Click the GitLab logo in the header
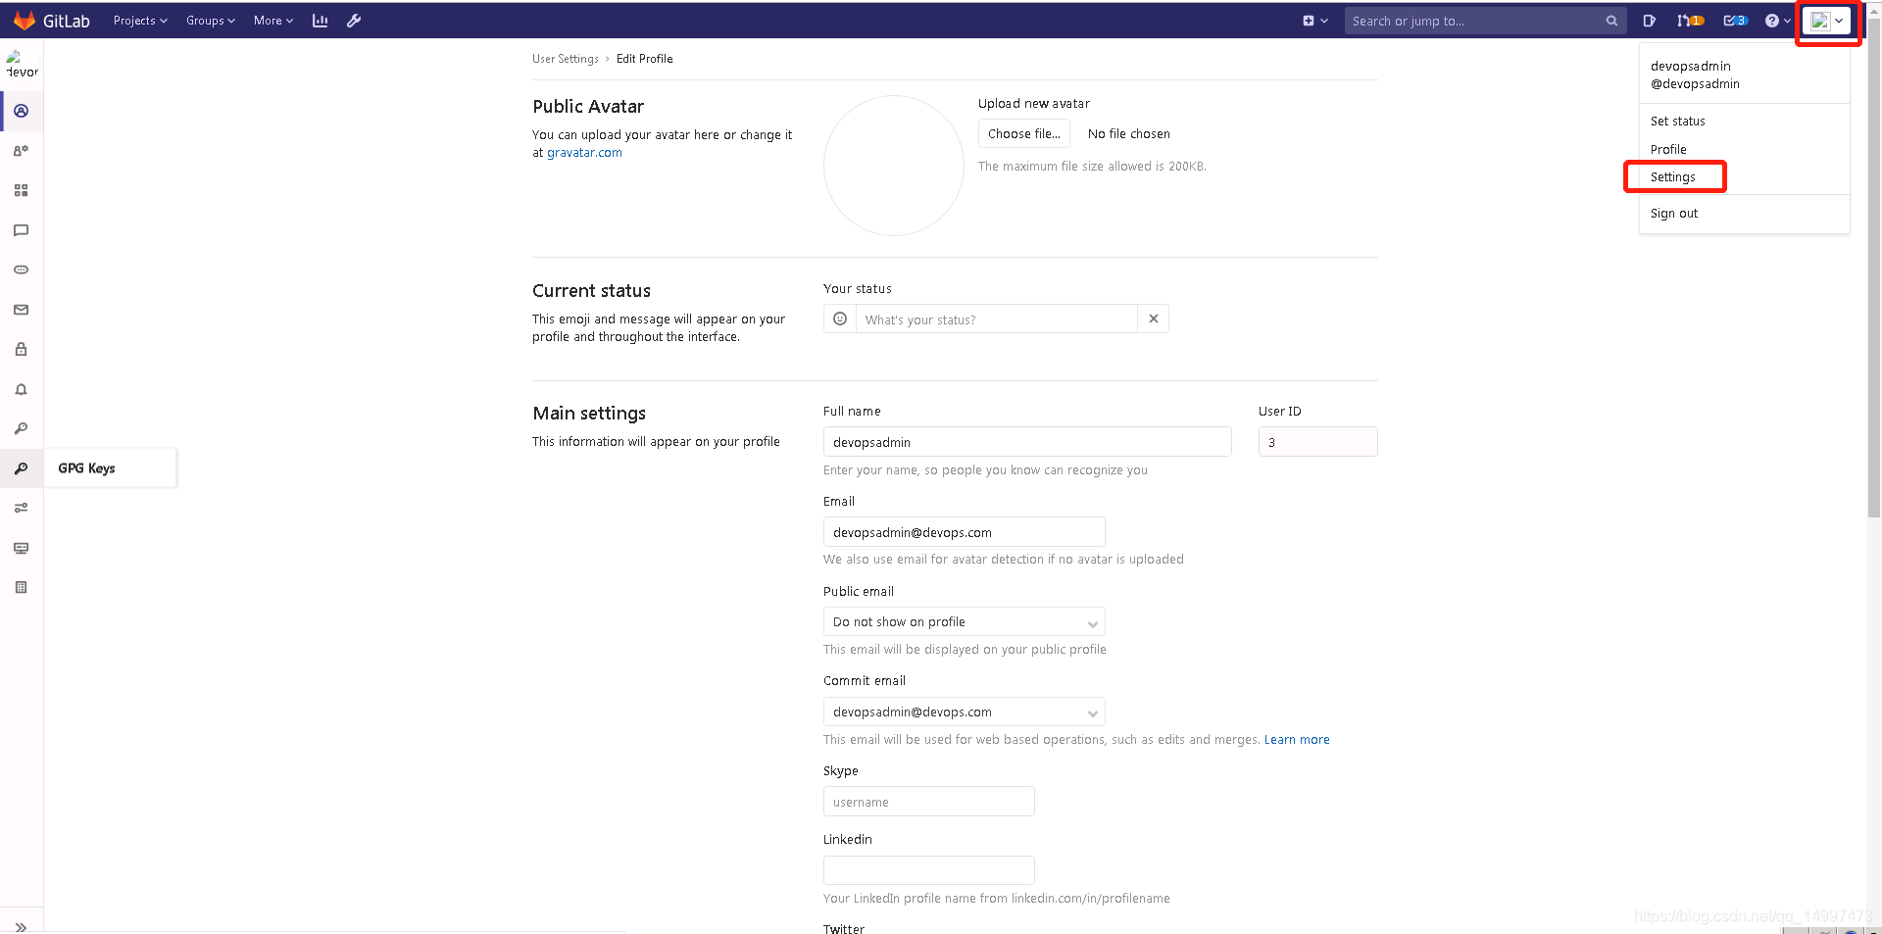 click(x=51, y=21)
